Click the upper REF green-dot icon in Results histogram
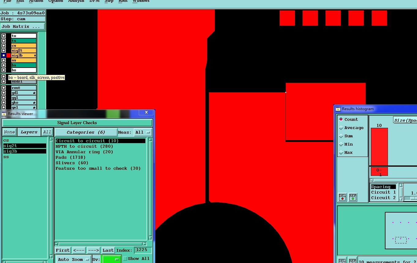Viewport: 417px width, 263px height. click(x=353, y=197)
